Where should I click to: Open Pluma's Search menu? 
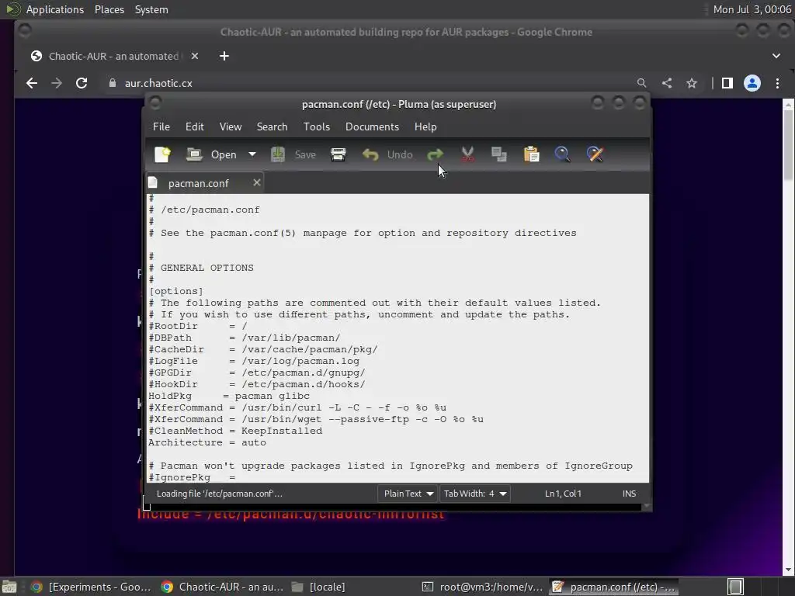click(x=272, y=126)
